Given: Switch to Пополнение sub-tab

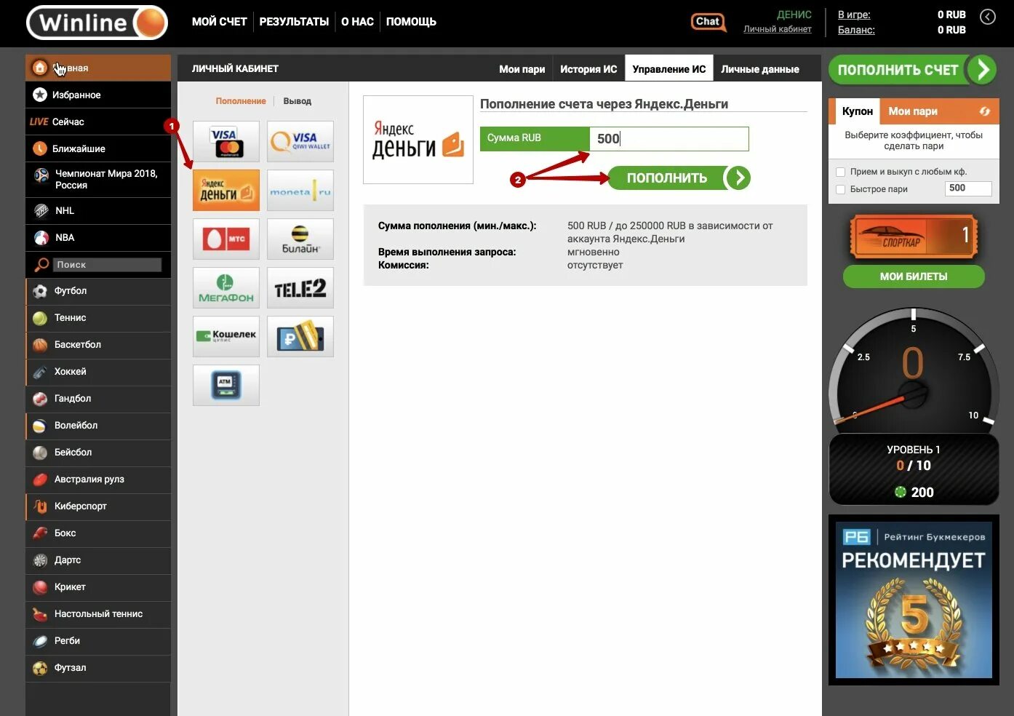Looking at the screenshot, I should (x=241, y=101).
